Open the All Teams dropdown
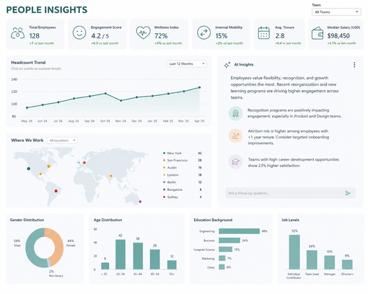368x294 pixels. [x=336, y=12]
